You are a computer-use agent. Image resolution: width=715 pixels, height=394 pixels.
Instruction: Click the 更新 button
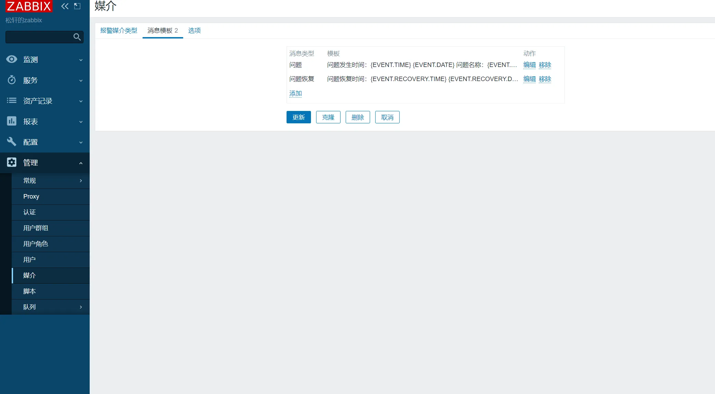coord(298,117)
